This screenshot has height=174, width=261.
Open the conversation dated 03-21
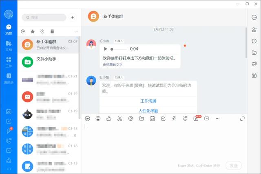click(x=48, y=79)
